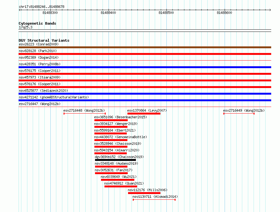Select the esv2716448 (Wong2012b) label
Screen dimensions: 280x212
pyautogui.click(x=84, y=110)
